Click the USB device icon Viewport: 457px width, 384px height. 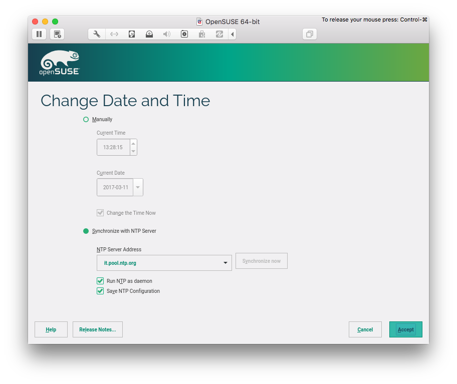pos(201,34)
